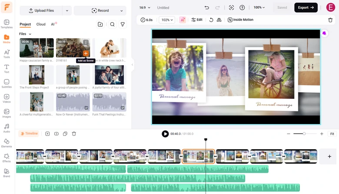Image resolution: width=339 pixels, height=194 pixels.
Task: Open the Media sidebar panel
Action: pos(7,39)
